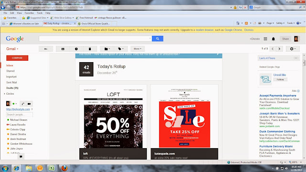Viewport: 306px width, 172px height.
Task: Go to the next email arrow
Action: (279, 49)
